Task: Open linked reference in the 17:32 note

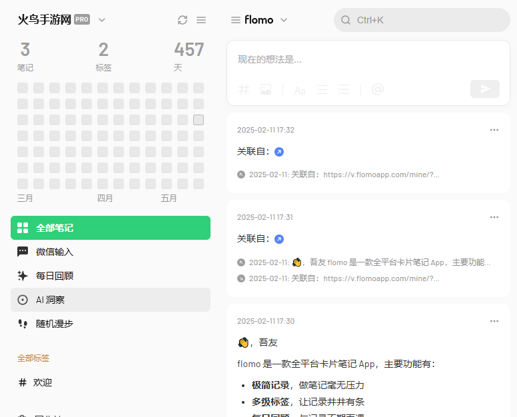Action: 338,175
